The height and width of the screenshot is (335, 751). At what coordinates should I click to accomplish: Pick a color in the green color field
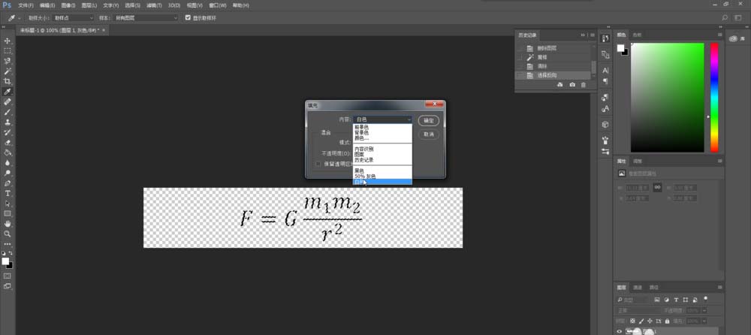(667, 98)
